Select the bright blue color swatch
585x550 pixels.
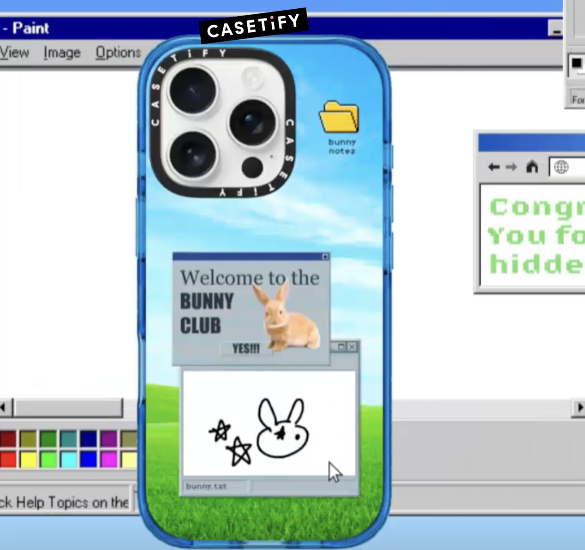(x=88, y=460)
